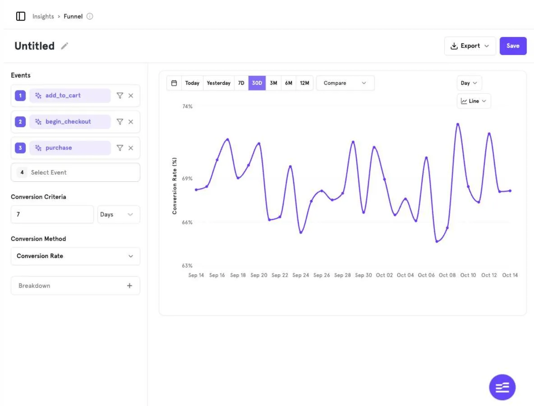Click filter icon for begin_checkout event
534x406 pixels.
[x=120, y=122]
